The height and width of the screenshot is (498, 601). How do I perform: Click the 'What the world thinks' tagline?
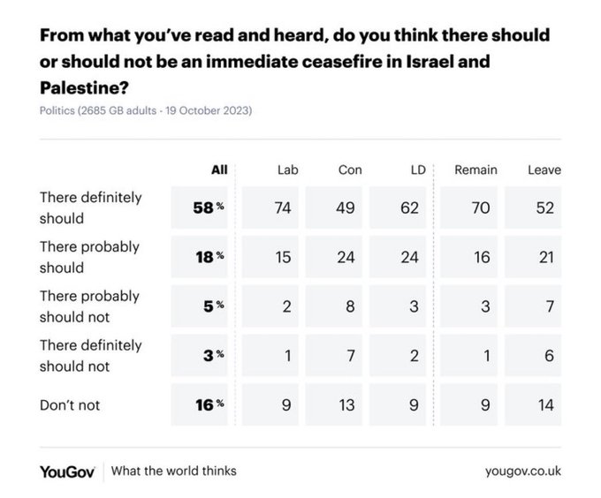[173, 471]
